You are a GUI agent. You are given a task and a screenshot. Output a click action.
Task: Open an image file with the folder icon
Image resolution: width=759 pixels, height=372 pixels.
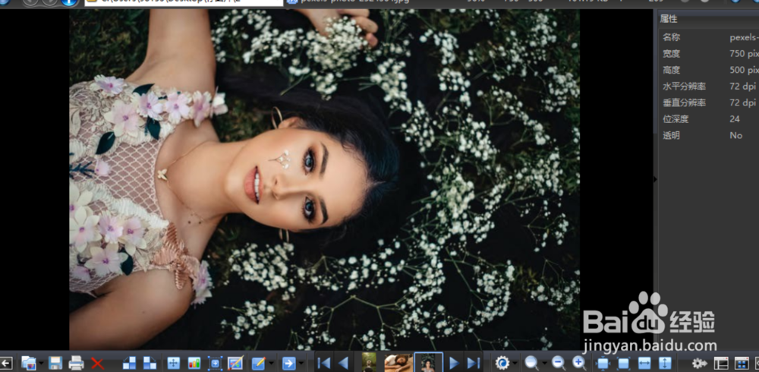[29, 363]
